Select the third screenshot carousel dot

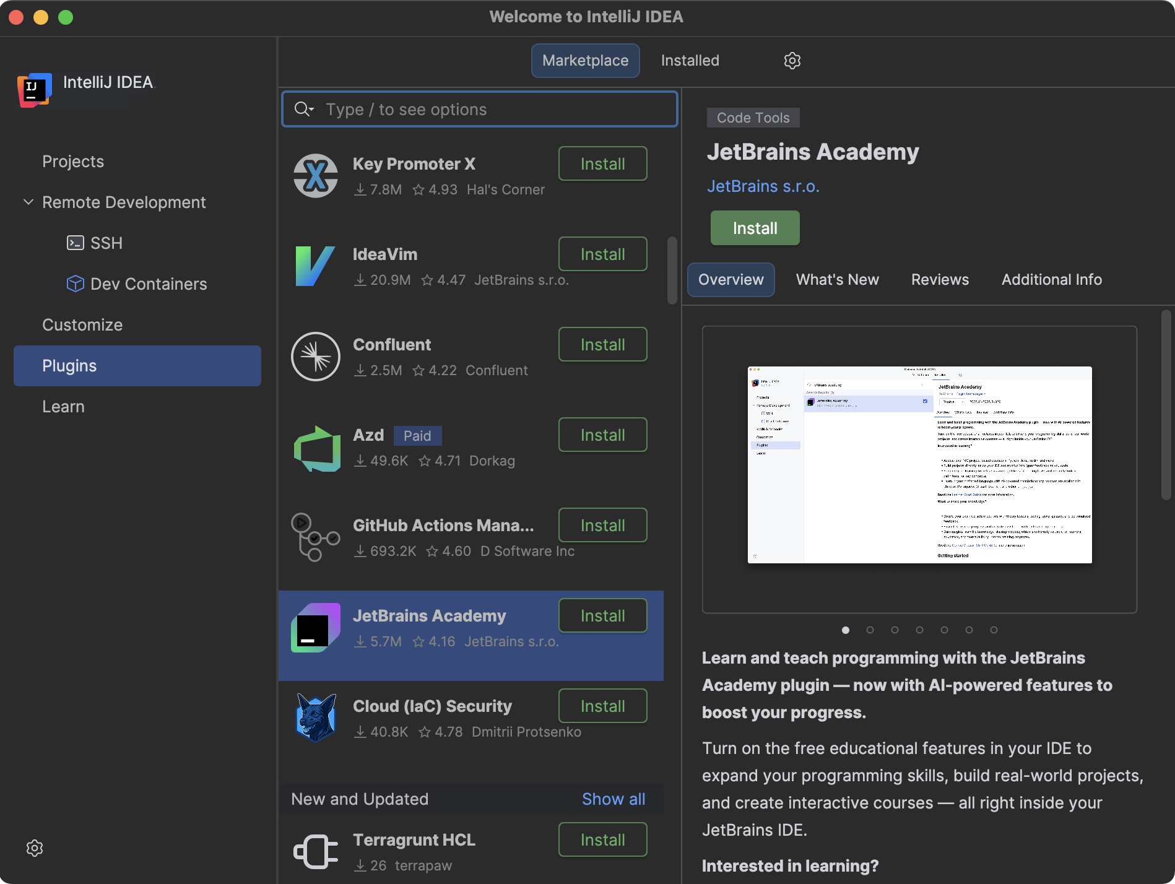(x=895, y=630)
